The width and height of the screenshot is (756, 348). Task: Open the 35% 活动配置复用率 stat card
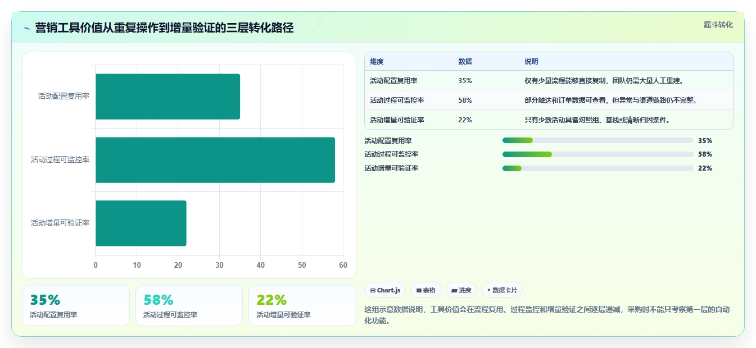[x=76, y=305]
